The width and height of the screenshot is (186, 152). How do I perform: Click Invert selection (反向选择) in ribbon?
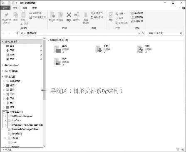pyautogui.click(x=137, y=21)
